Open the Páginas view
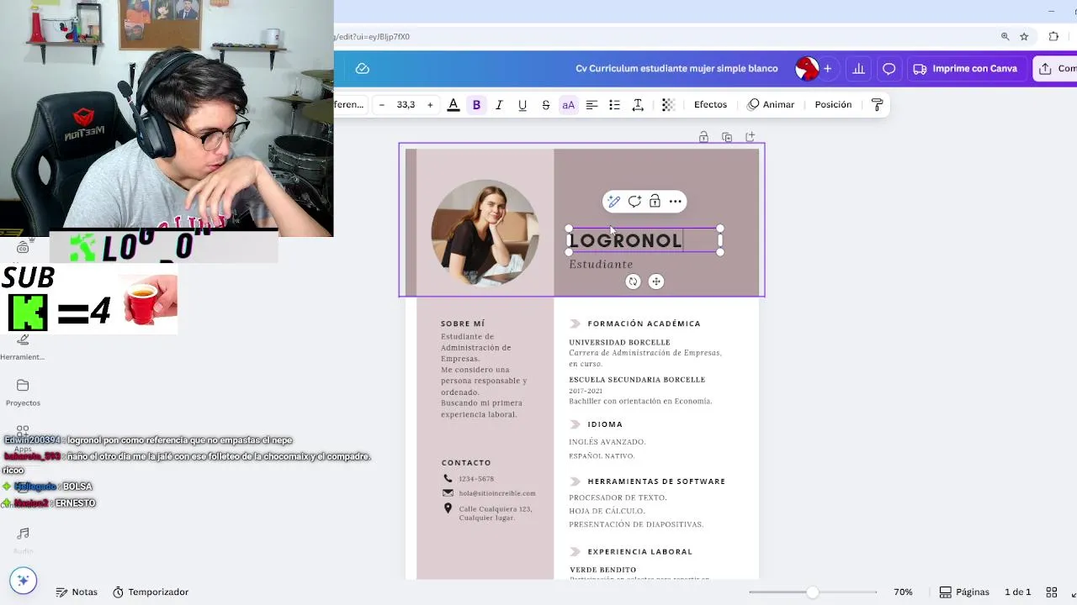Viewport: 1077px width, 605px height. [x=964, y=592]
